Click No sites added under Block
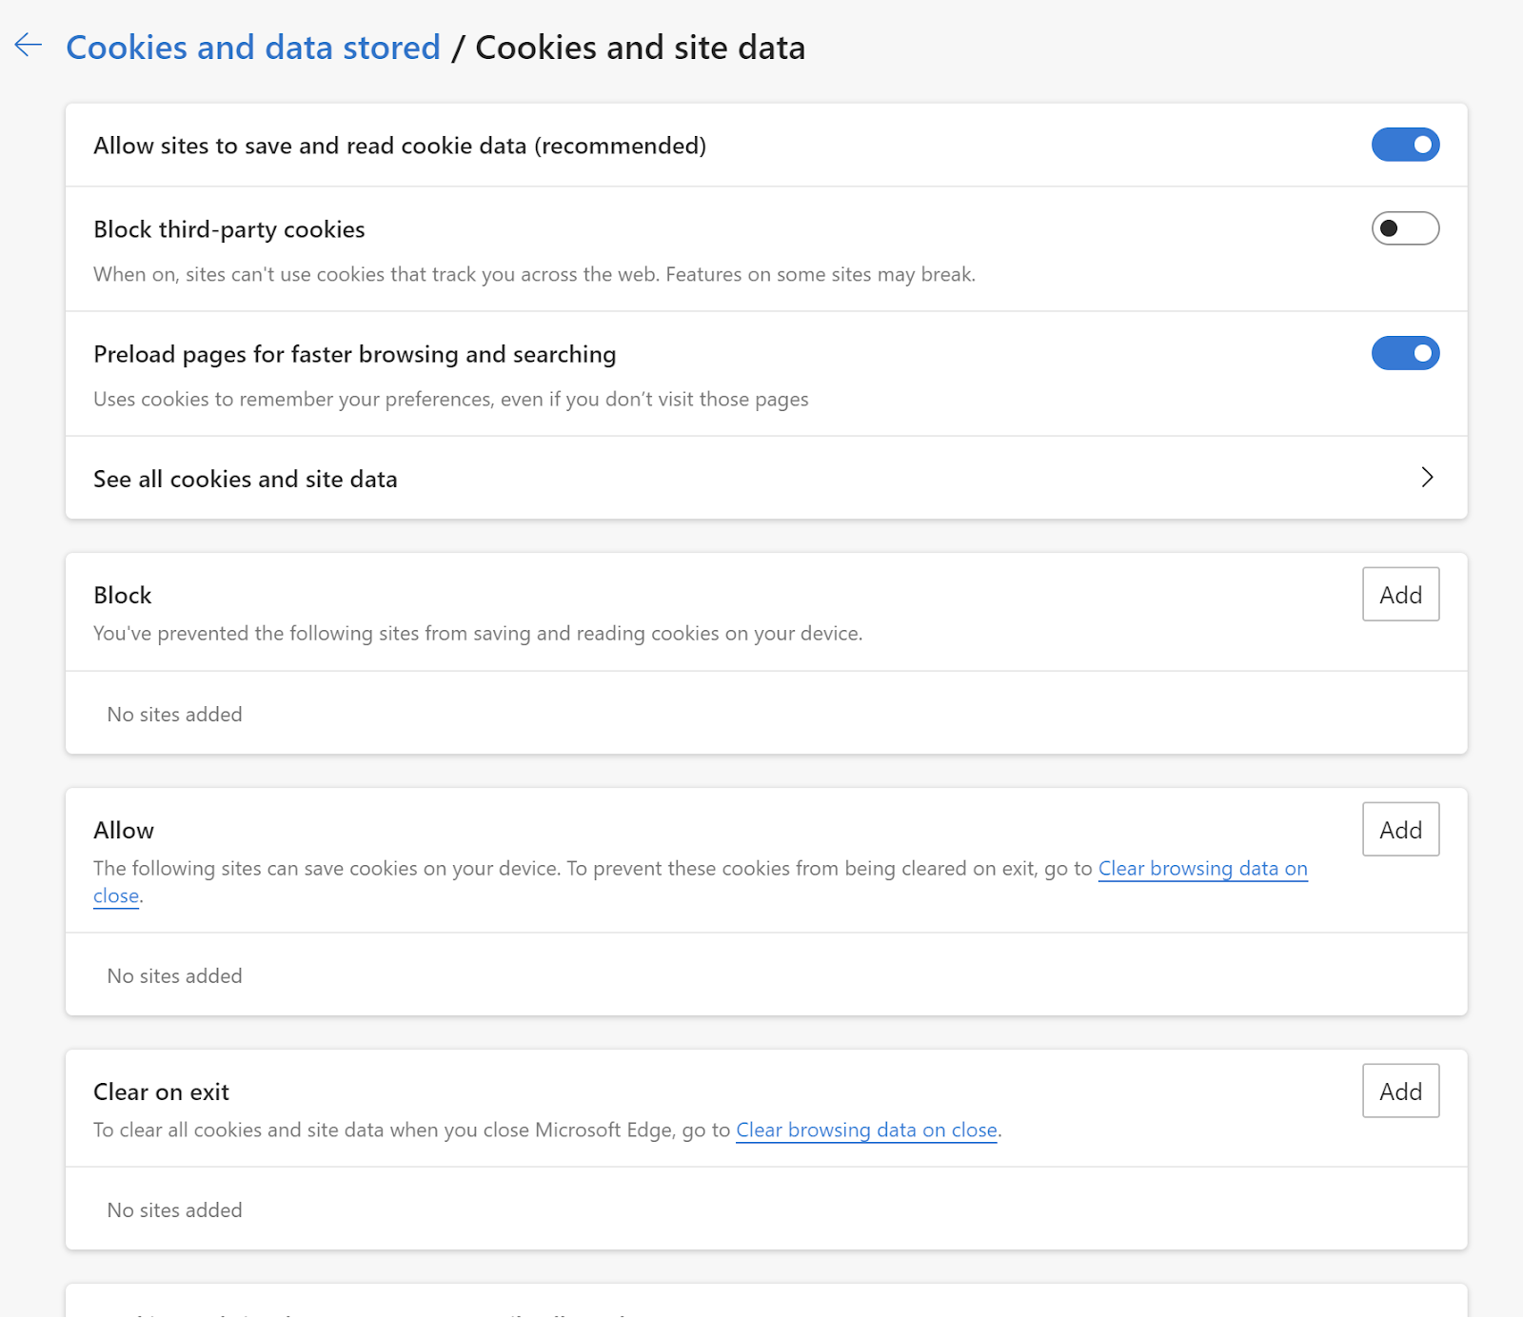This screenshot has width=1523, height=1318. (x=174, y=714)
